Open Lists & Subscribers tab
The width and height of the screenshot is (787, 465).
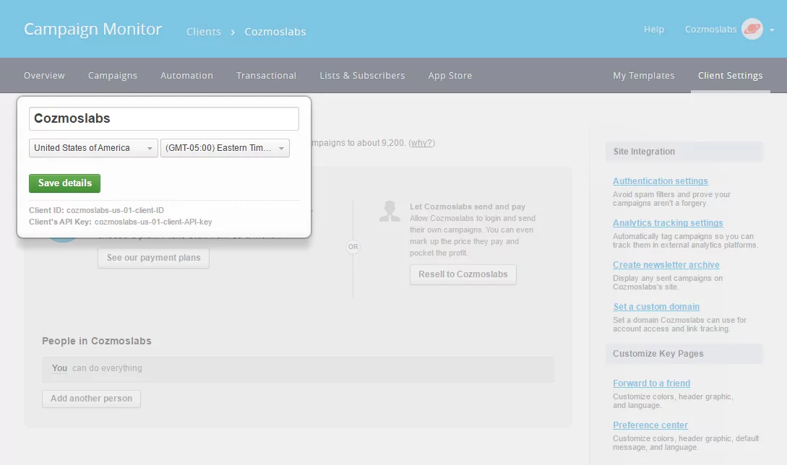click(x=362, y=75)
